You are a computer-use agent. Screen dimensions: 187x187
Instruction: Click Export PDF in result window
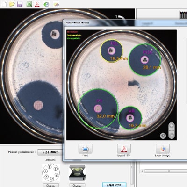coord(124,149)
